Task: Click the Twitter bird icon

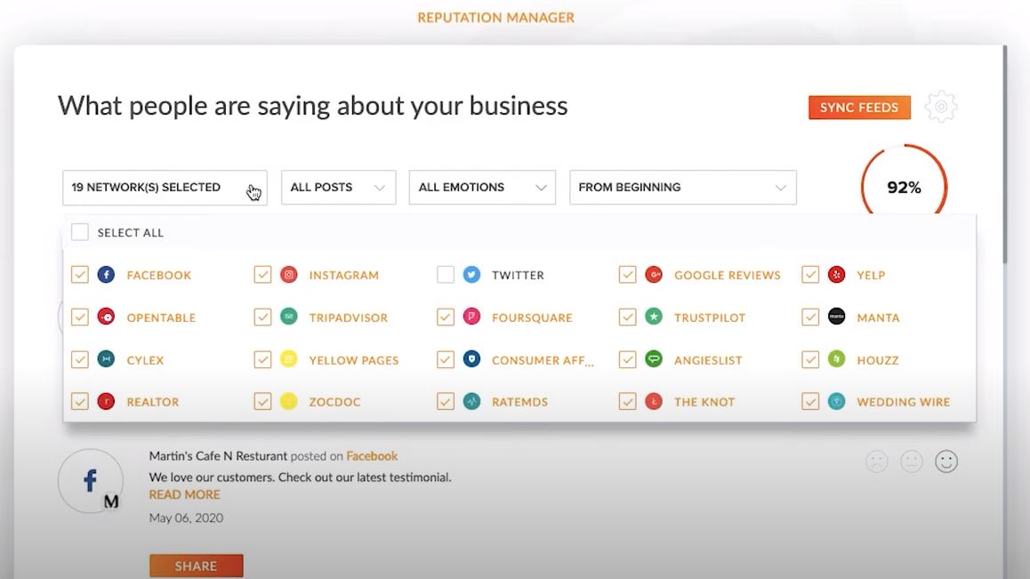Action: click(471, 275)
